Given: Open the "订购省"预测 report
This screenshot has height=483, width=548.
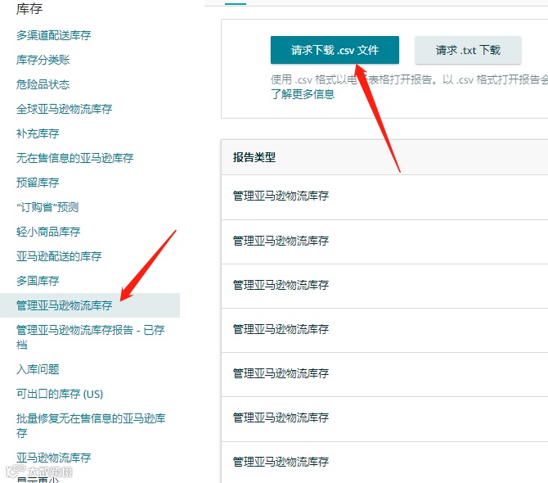Looking at the screenshot, I should pos(47,207).
